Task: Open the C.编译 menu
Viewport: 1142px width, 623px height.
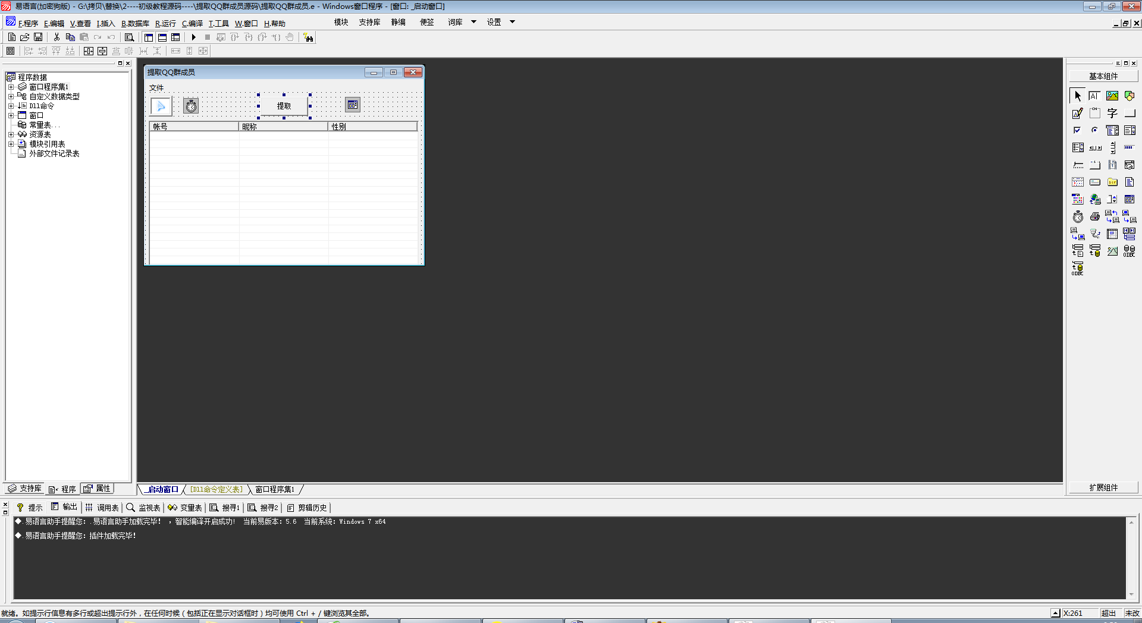Action: click(192, 24)
